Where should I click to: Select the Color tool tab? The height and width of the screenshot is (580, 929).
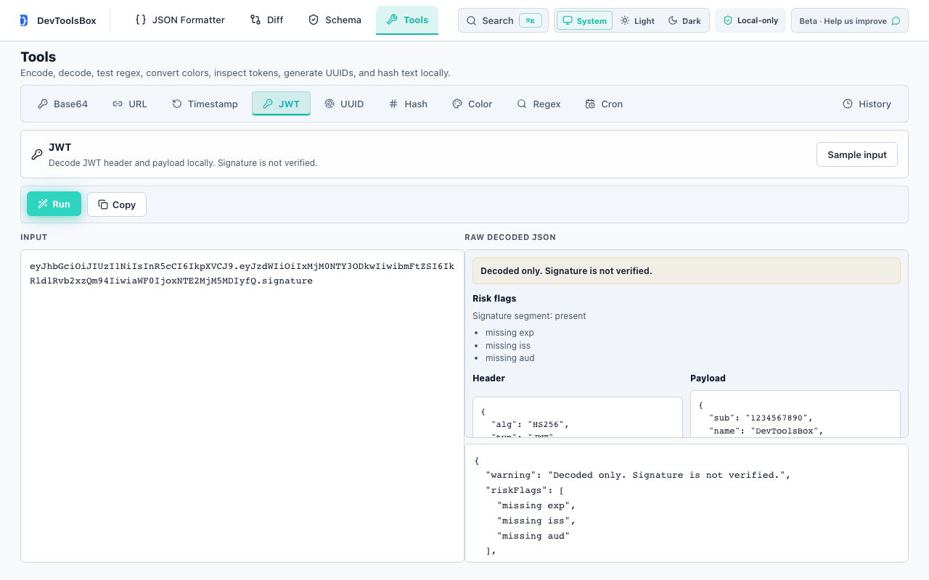tap(472, 104)
